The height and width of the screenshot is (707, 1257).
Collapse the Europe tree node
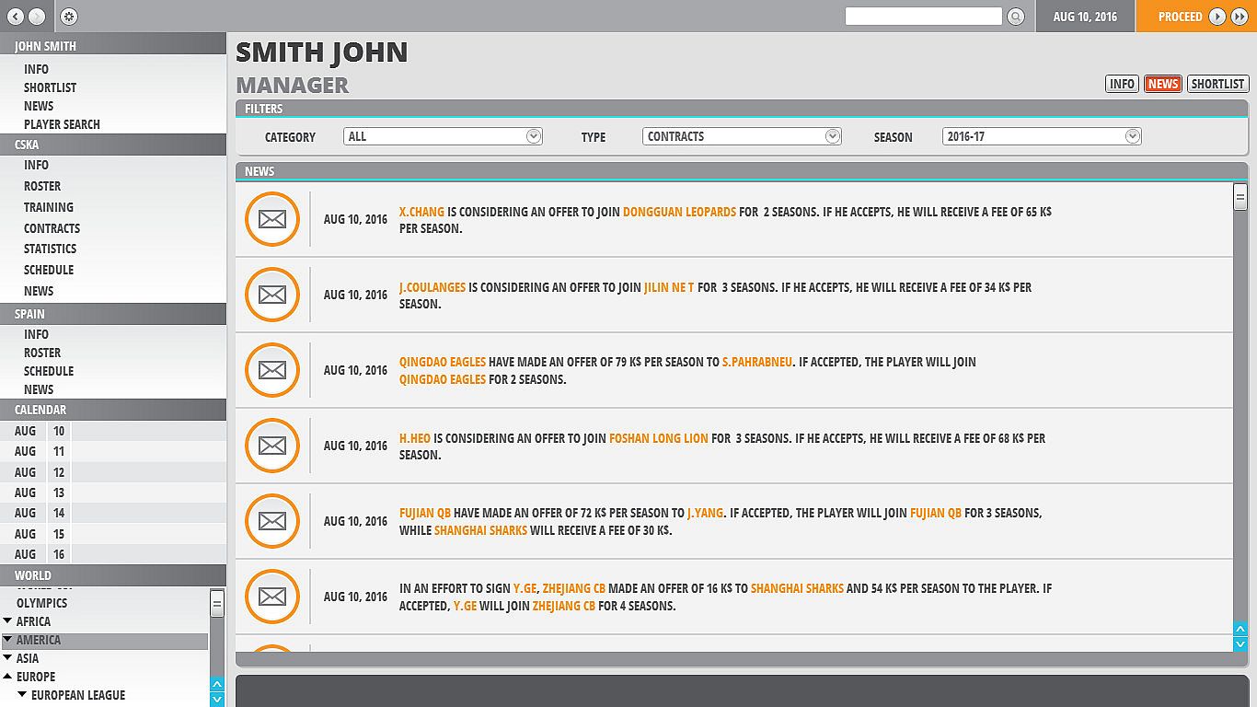tap(7, 677)
